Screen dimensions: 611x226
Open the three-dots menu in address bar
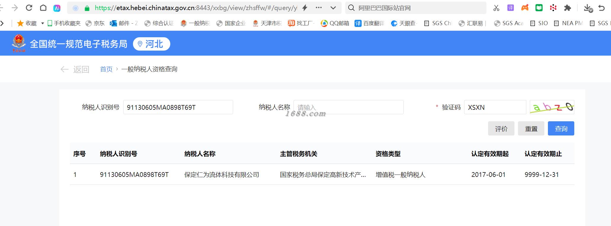319,8
